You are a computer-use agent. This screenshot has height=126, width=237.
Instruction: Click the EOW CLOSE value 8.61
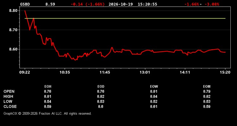click(x=154, y=106)
